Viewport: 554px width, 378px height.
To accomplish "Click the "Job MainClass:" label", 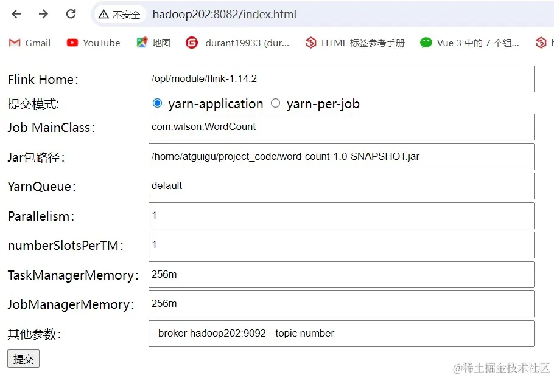I will pos(51,127).
